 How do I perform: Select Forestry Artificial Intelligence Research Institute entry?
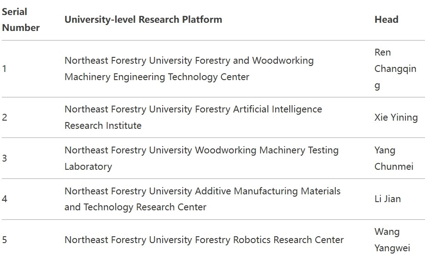click(x=193, y=117)
